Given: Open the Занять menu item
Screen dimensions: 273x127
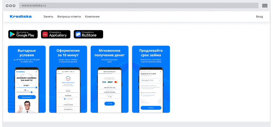Looking at the screenshot, I should (x=48, y=17).
